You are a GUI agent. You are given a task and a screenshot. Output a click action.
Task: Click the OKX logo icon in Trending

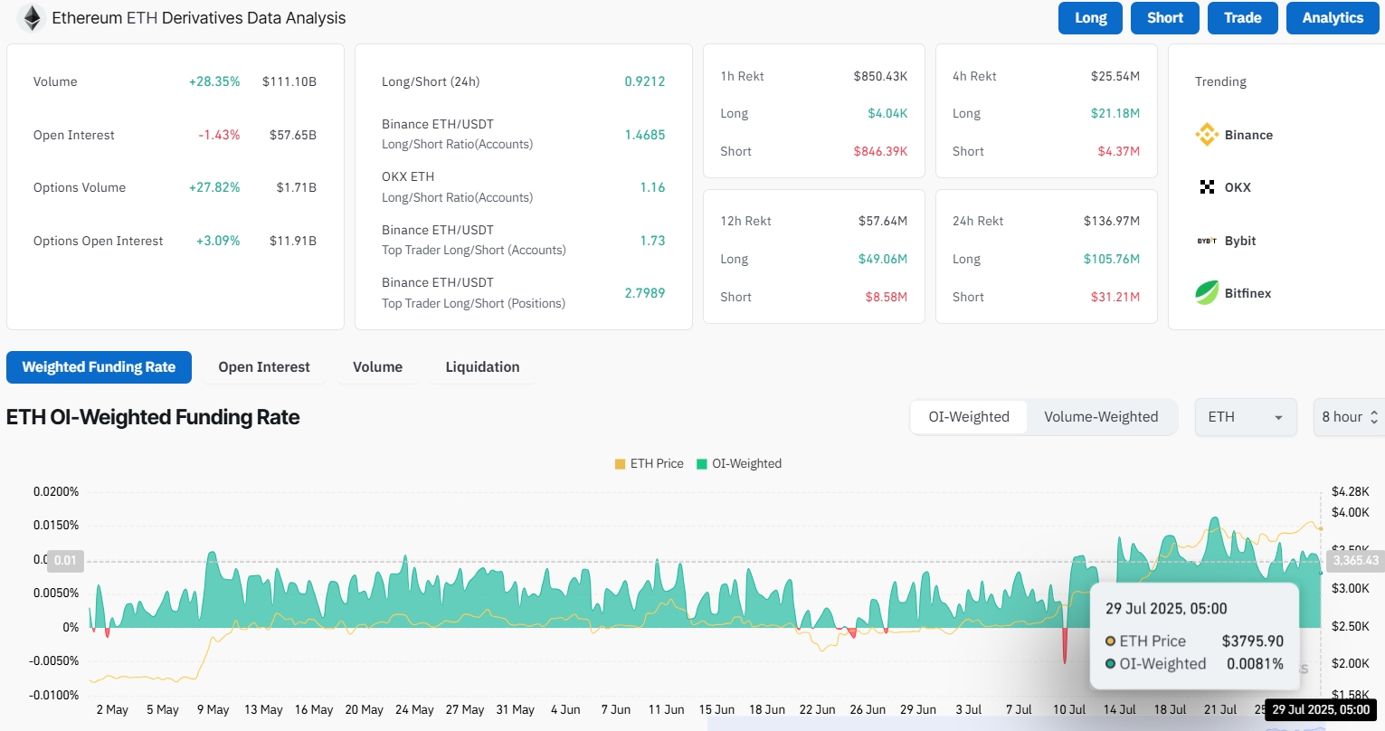(1207, 187)
